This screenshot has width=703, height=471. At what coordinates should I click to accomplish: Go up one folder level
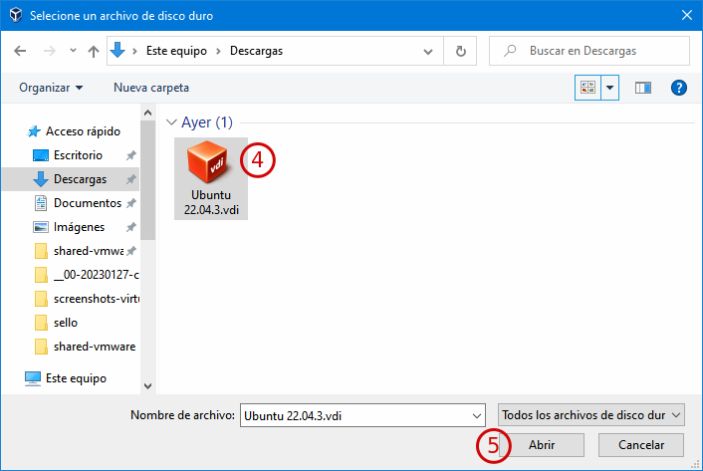pyautogui.click(x=94, y=51)
